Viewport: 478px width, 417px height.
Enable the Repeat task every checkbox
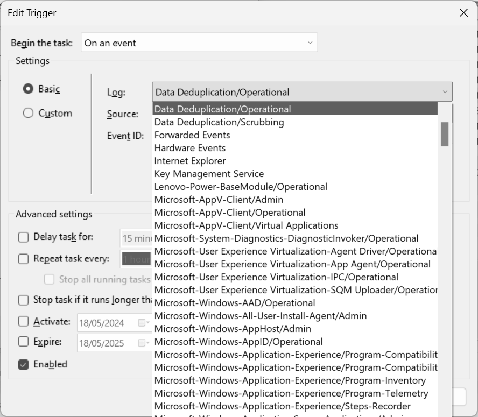point(23,259)
